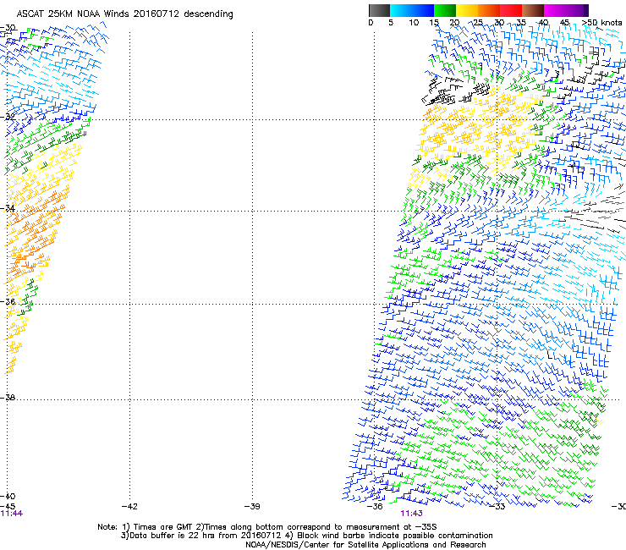Click the '-39' longitude axis label

pos(252,507)
